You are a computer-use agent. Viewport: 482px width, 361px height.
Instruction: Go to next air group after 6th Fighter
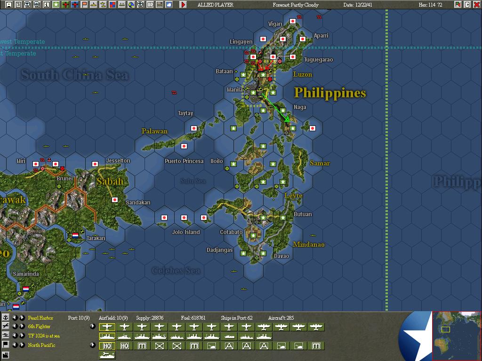(22, 326)
